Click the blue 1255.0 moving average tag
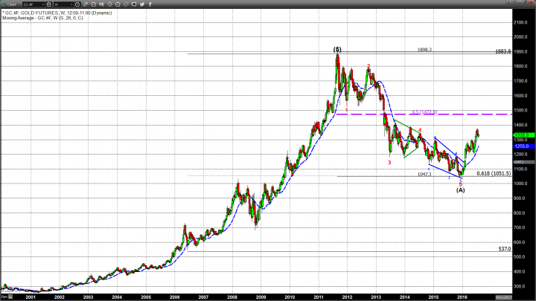This screenshot has width=536, height=301. click(520, 146)
